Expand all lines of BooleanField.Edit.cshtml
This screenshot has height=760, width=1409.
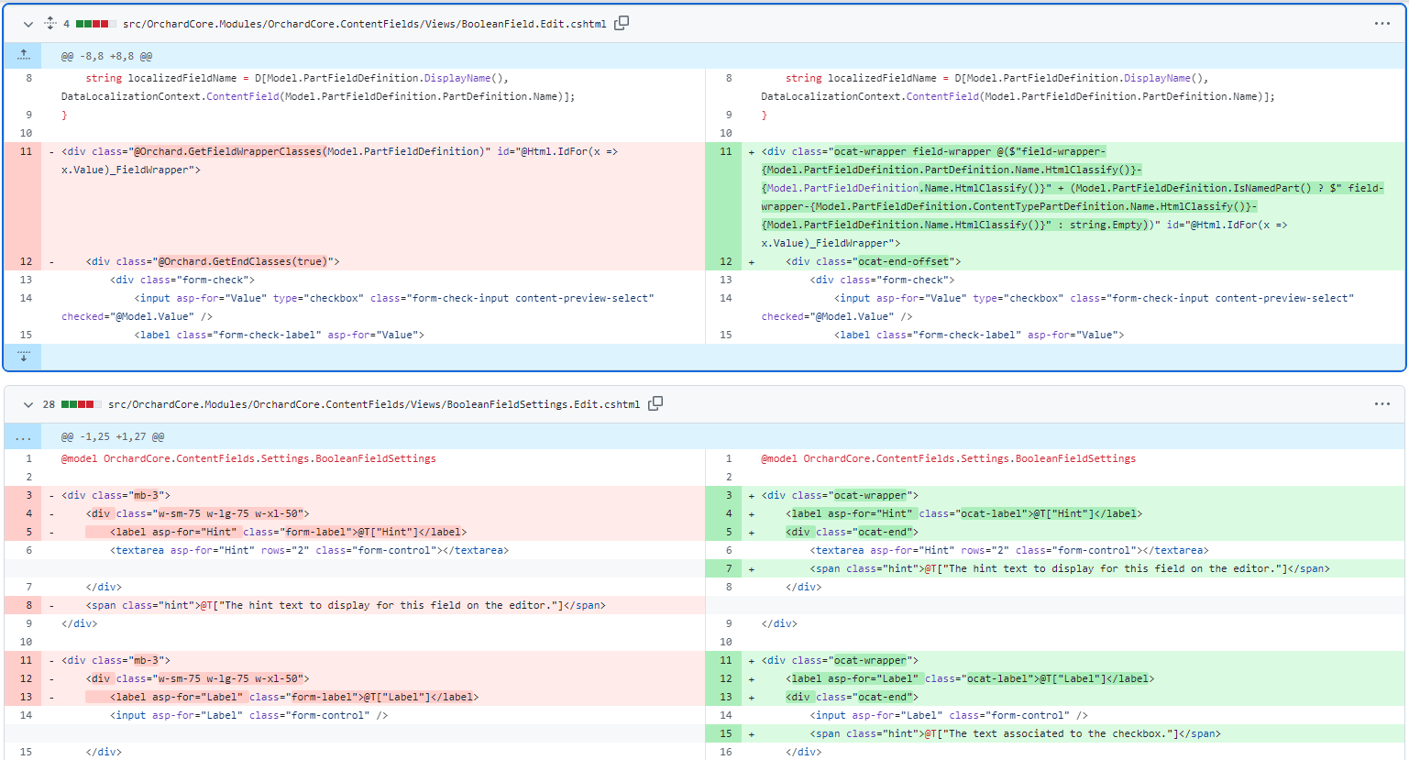click(50, 24)
